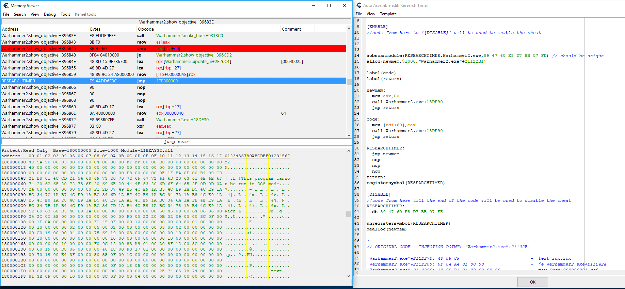
Task: Close the Memory Viewer window
Action: tap(344, 5)
